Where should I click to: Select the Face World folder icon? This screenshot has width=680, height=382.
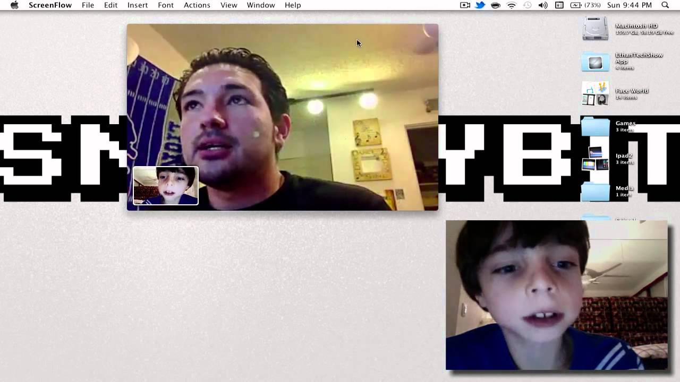click(596, 94)
